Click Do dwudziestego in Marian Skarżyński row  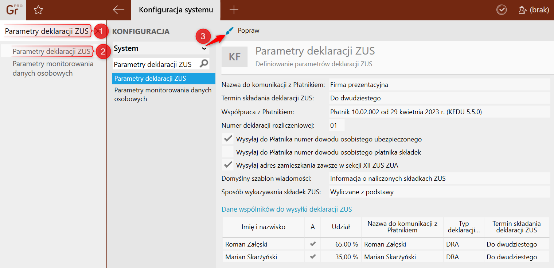[x=517, y=257]
